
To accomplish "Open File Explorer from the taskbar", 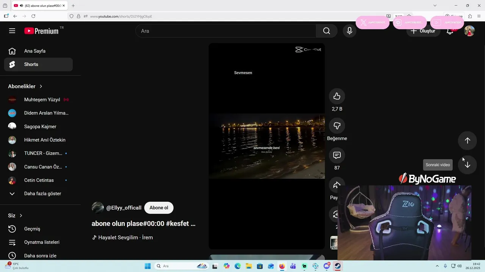I will coord(249,266).
